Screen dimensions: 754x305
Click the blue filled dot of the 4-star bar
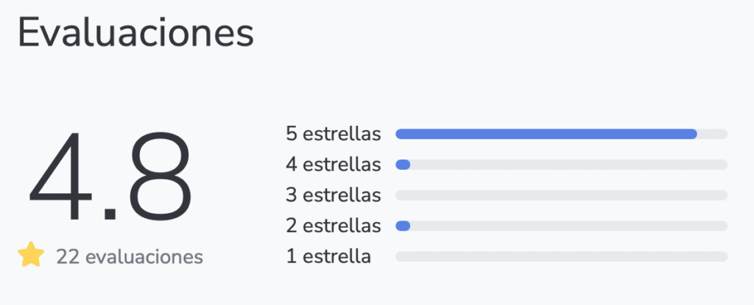click(x=403, y=165)
